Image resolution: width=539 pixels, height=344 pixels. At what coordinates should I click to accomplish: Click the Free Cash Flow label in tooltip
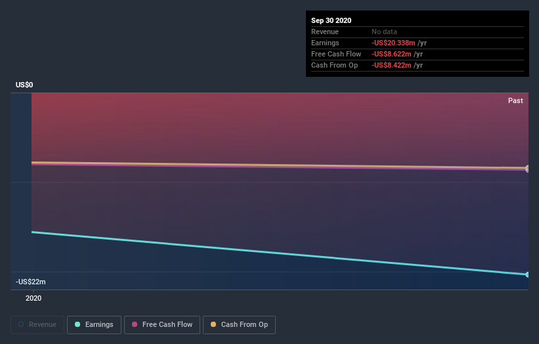pyautogui.click(x=336, y=54)
